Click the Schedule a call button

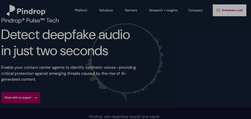(x=229, y=10)
